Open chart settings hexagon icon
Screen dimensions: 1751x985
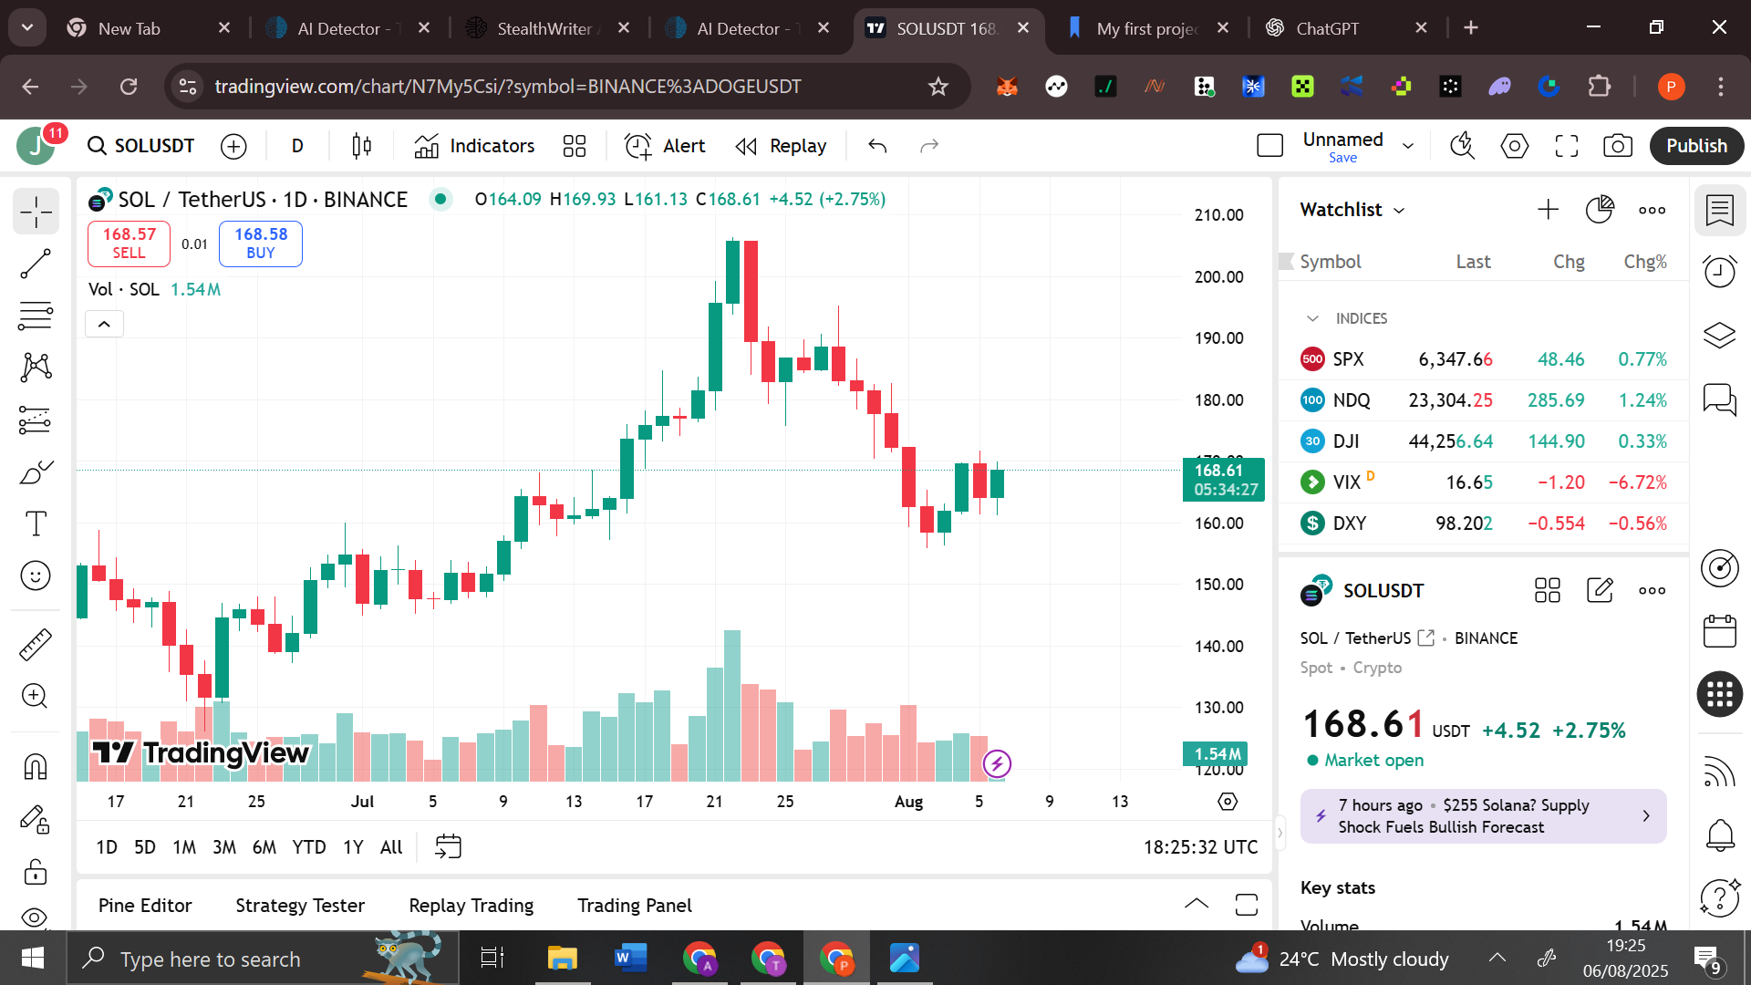(x=1515, y=146)
